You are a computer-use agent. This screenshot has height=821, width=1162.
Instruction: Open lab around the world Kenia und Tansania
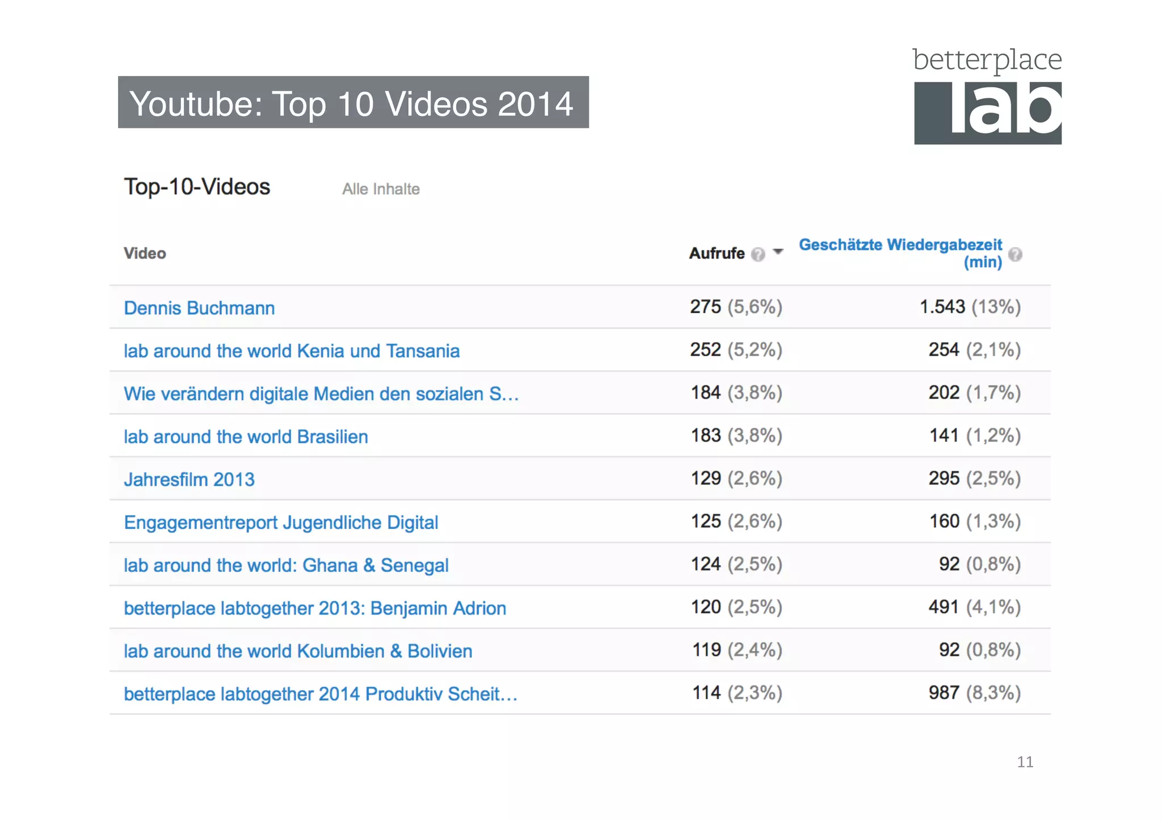pos(292,351)
